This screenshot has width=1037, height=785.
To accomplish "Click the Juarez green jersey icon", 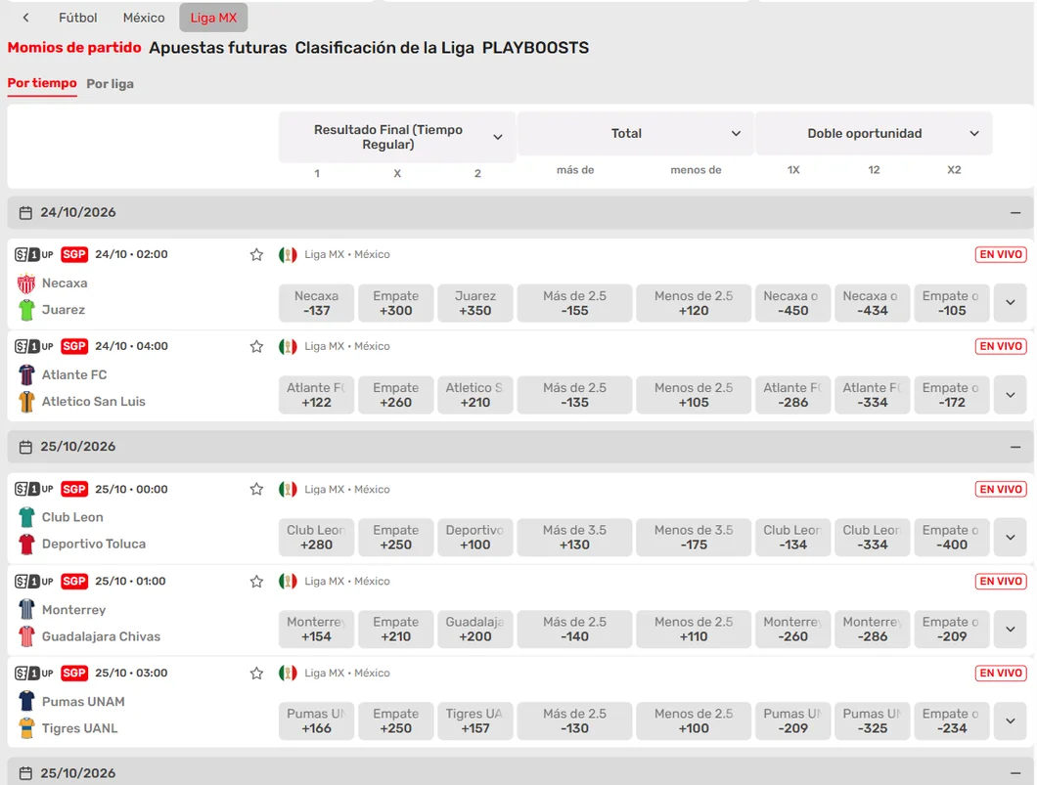I will (x=26, y=310).
